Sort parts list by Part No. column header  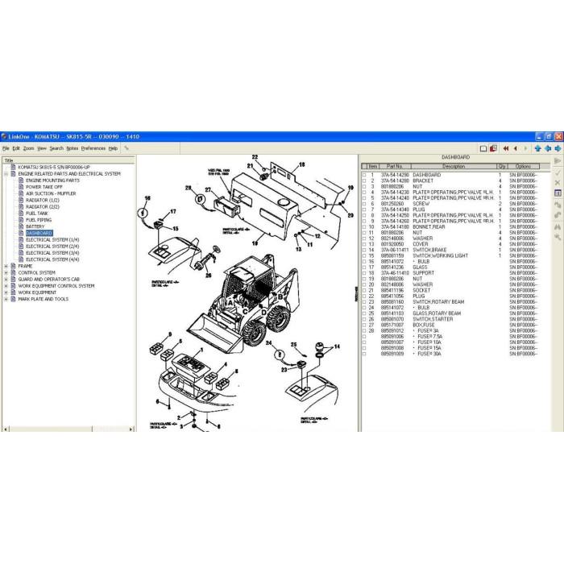point(394,166)
